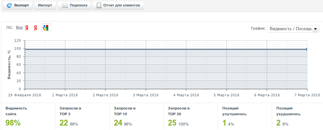Viewport: 323px width, 130px height.
Task: Select the second Yandex search engine icon
Action: pos(35,28)
